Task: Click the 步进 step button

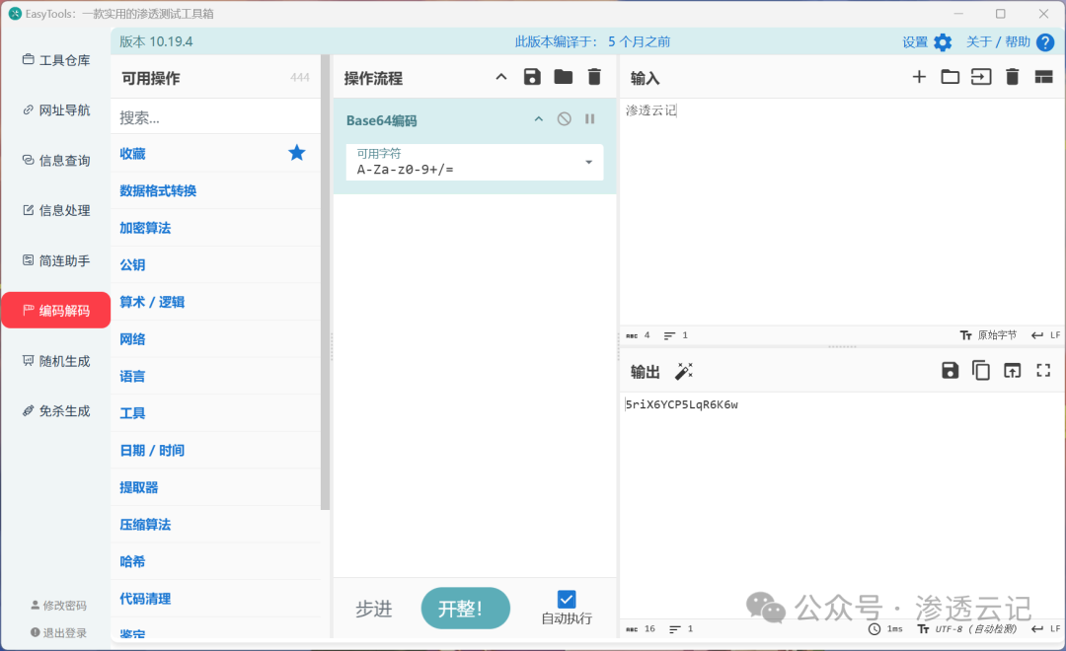Action: (x=374, y=609)
